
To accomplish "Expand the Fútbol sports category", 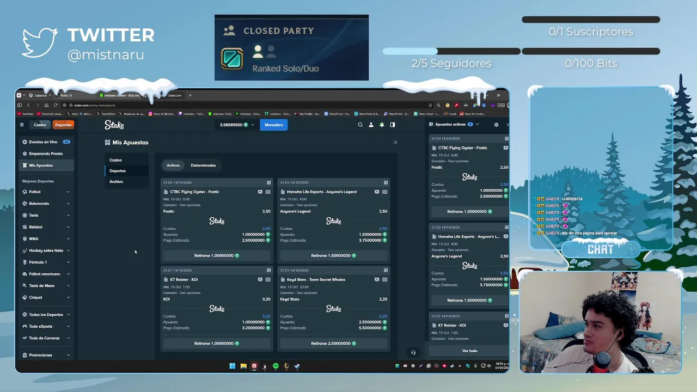I will coord(68,192).
